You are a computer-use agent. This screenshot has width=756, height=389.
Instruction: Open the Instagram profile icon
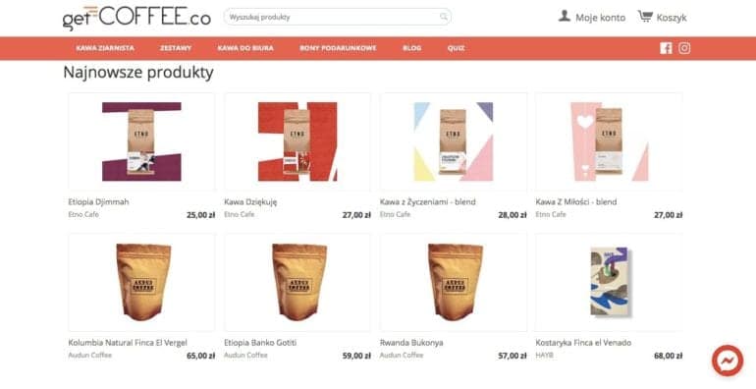(x=684, y=48)
